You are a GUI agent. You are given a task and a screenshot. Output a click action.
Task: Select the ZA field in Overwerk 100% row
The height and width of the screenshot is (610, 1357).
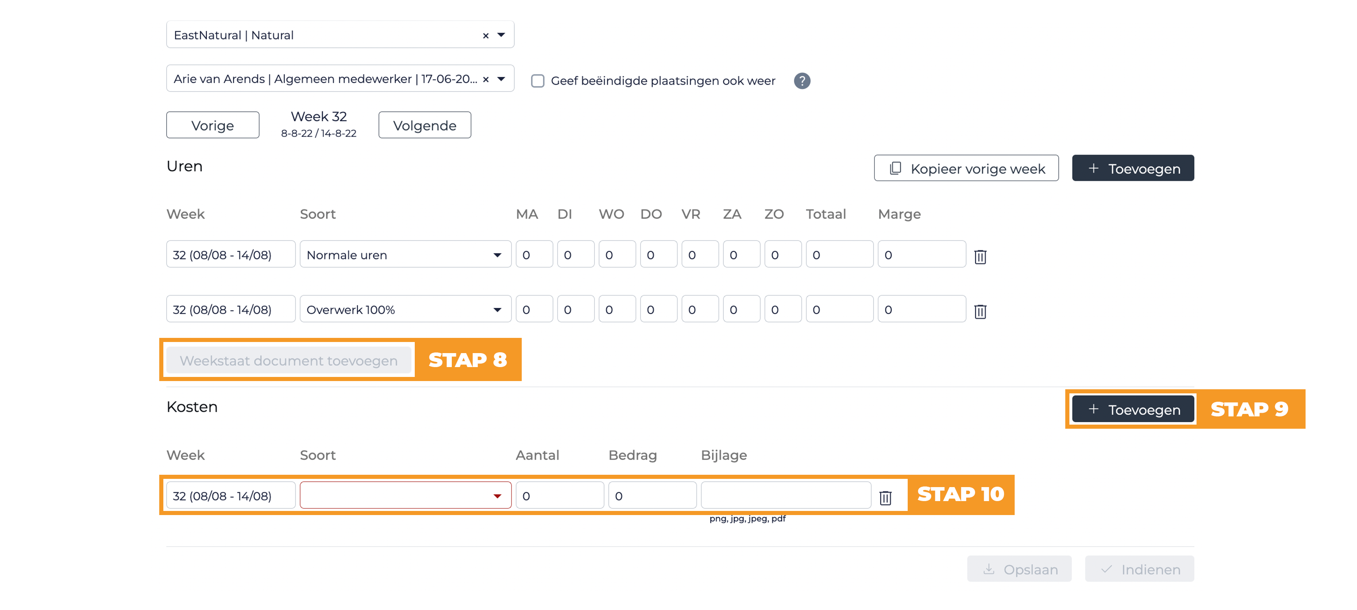click(x=741, y=309)
